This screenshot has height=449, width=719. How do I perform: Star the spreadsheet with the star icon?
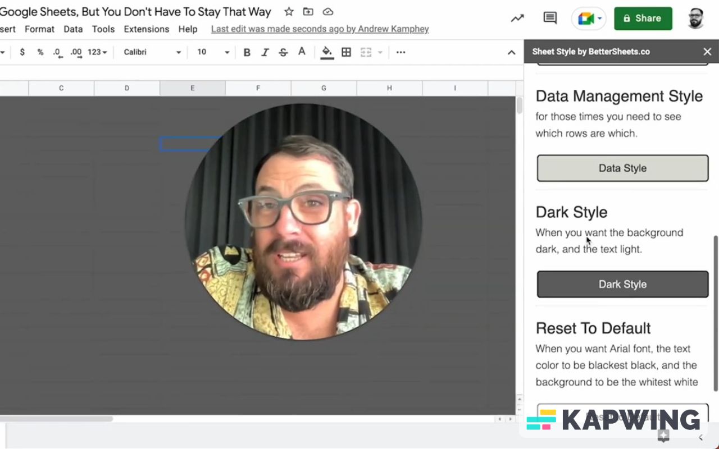click(x=289, y=12)
